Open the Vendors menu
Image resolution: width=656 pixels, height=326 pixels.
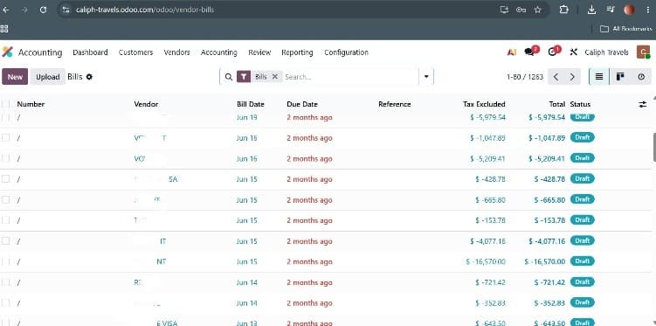coord(177,52)
